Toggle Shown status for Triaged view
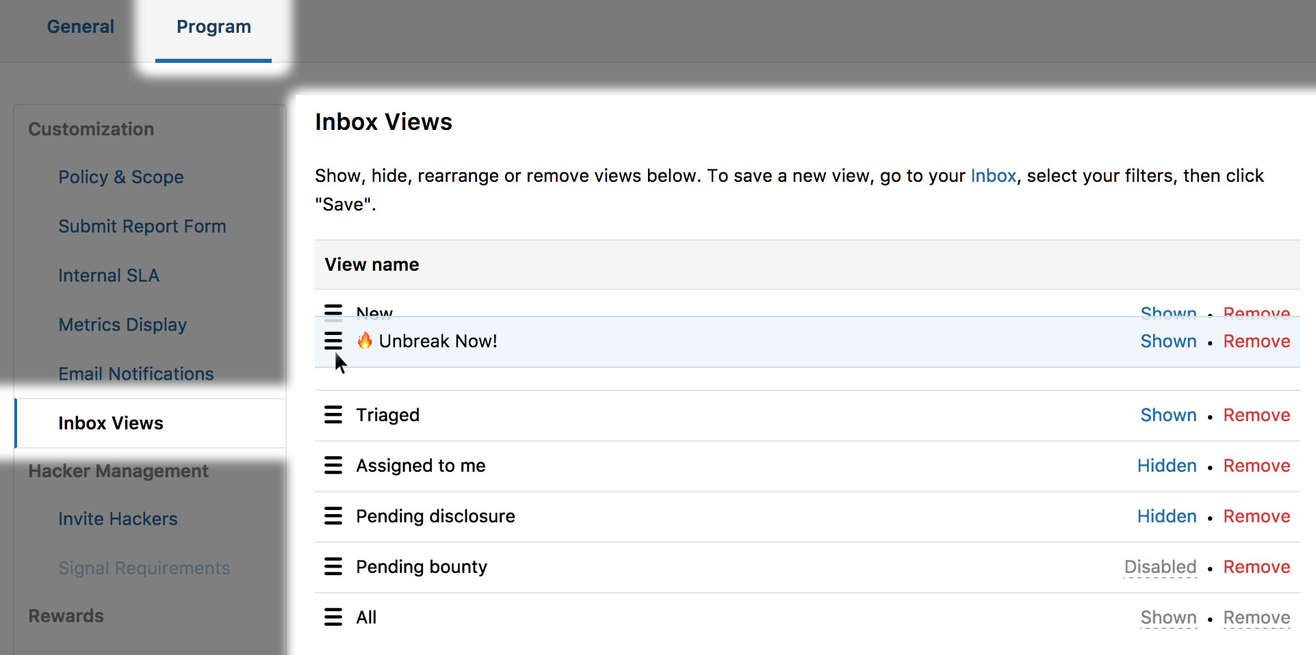 (1168, 415)
